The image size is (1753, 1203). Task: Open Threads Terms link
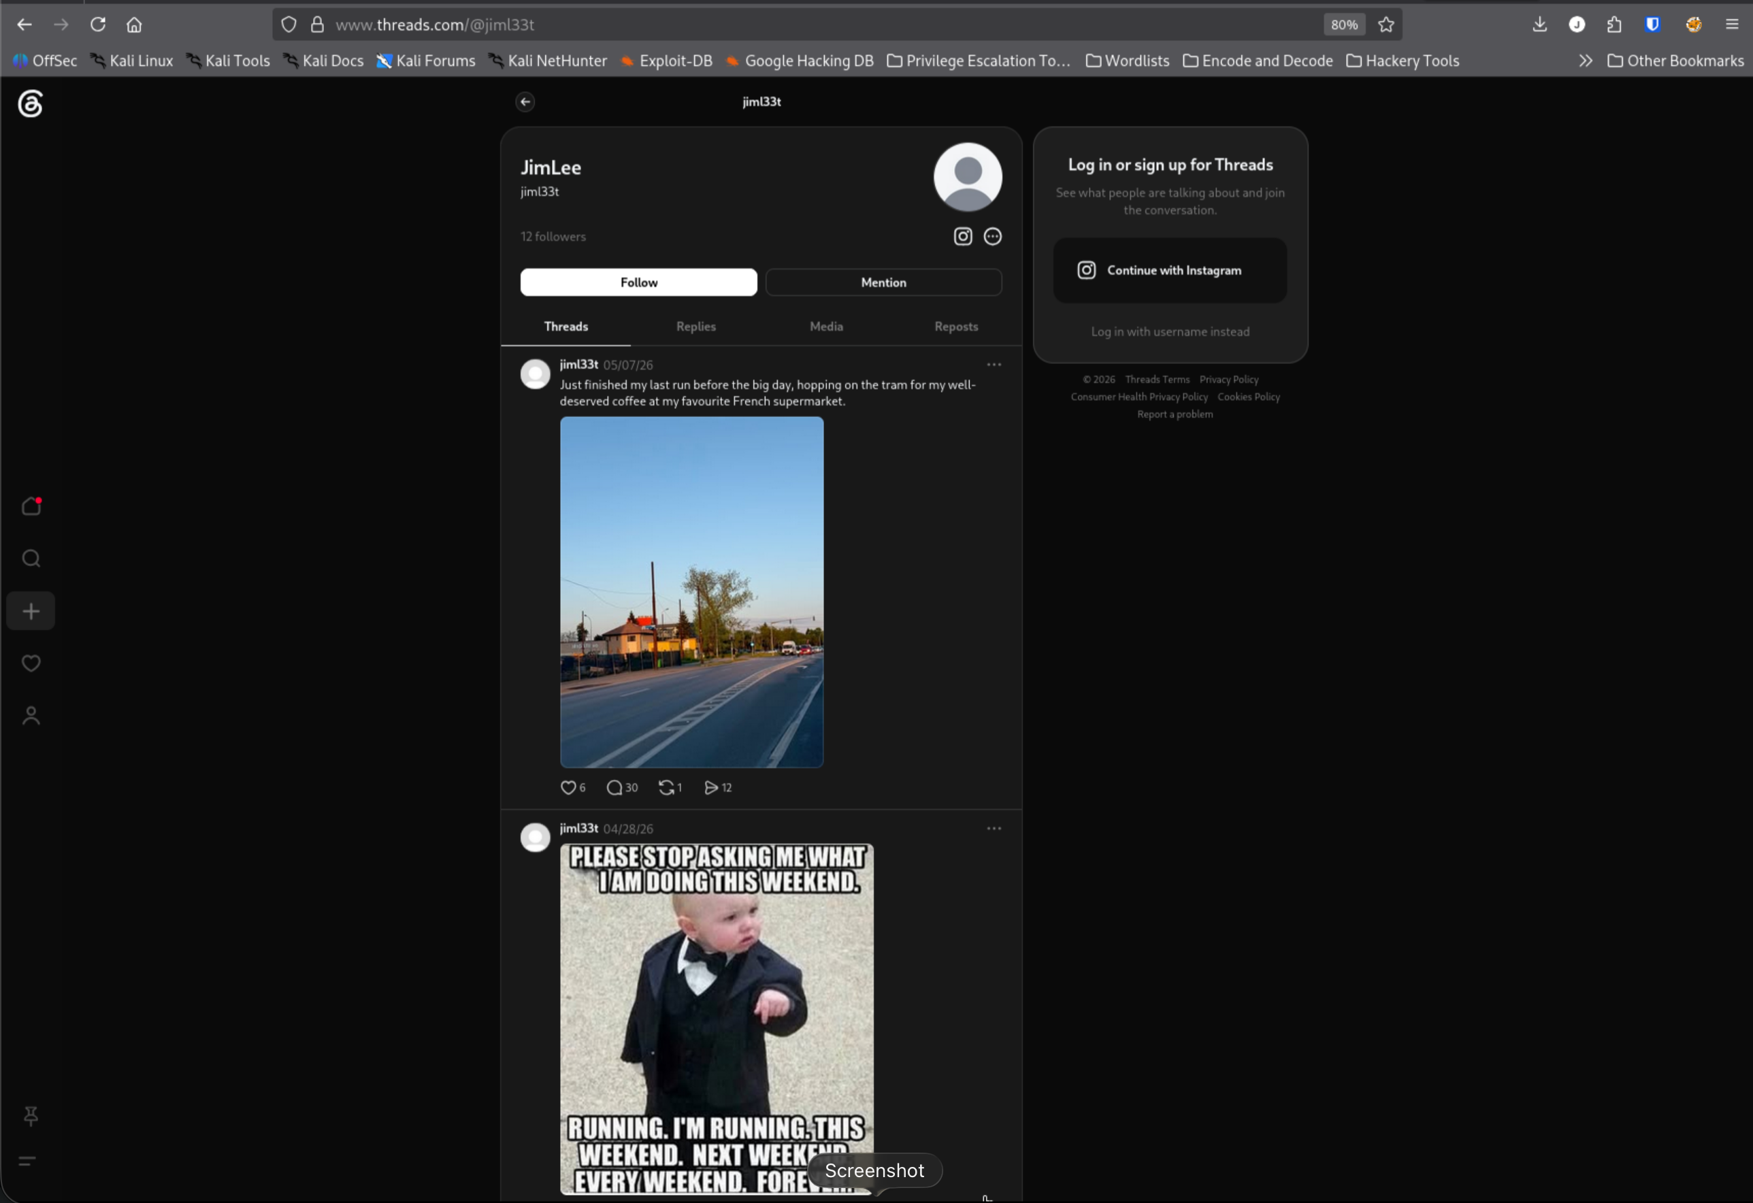[x=1157, y=380]
